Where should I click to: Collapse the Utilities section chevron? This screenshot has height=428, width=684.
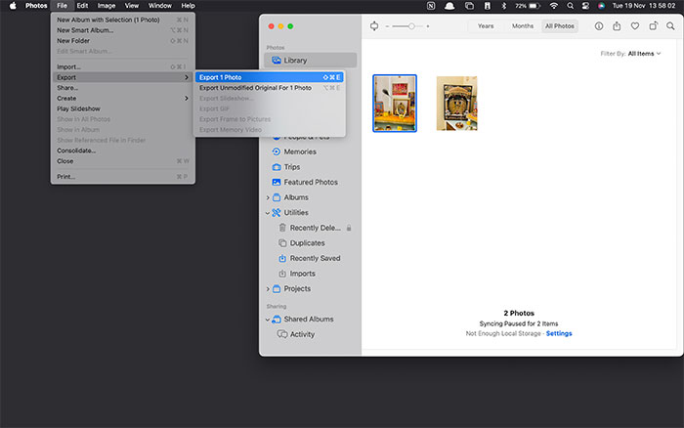(x=268, y=212)
